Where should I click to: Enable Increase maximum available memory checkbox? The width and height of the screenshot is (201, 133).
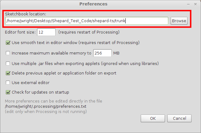coord(8,53)
